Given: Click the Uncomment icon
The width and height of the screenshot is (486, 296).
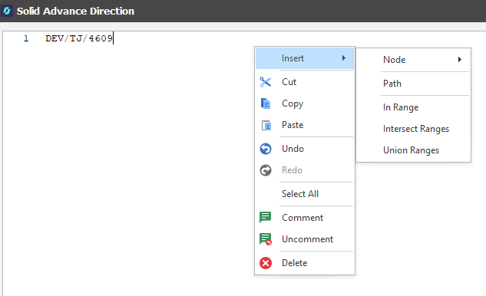Looking at the screenshot, I should [266, 239].
